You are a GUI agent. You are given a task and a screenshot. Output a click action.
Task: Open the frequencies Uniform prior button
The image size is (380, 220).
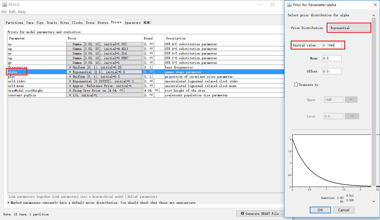(104, 67)
